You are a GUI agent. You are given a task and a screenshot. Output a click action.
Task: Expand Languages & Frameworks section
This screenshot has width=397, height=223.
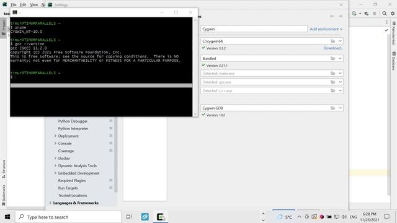click(50, 203)
